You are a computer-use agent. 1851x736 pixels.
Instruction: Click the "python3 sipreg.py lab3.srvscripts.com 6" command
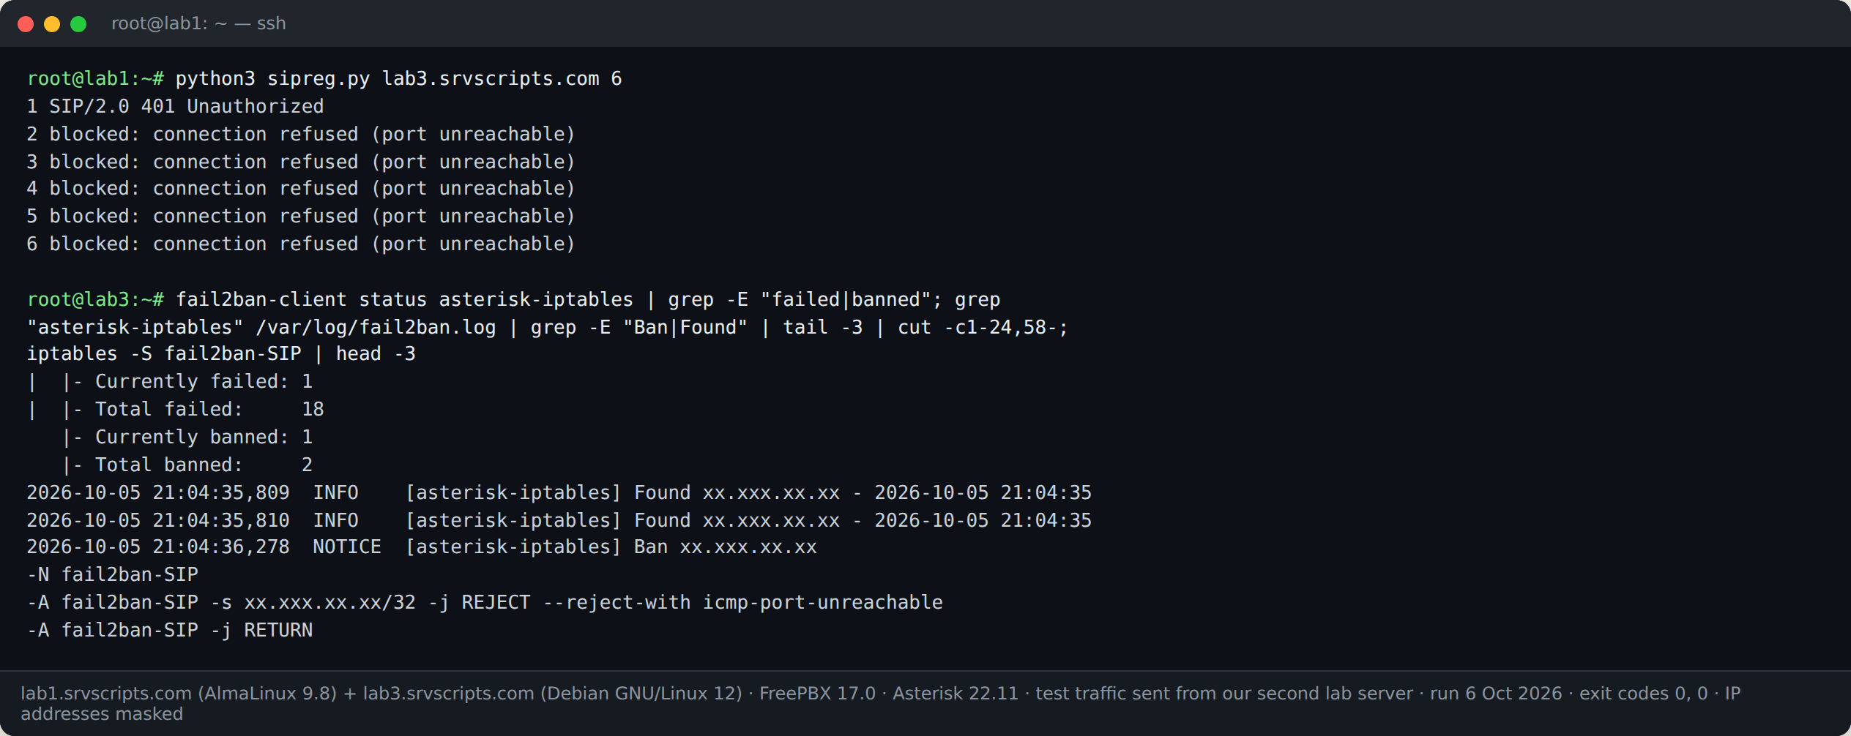pyautogui.click(x=398, y=79)
